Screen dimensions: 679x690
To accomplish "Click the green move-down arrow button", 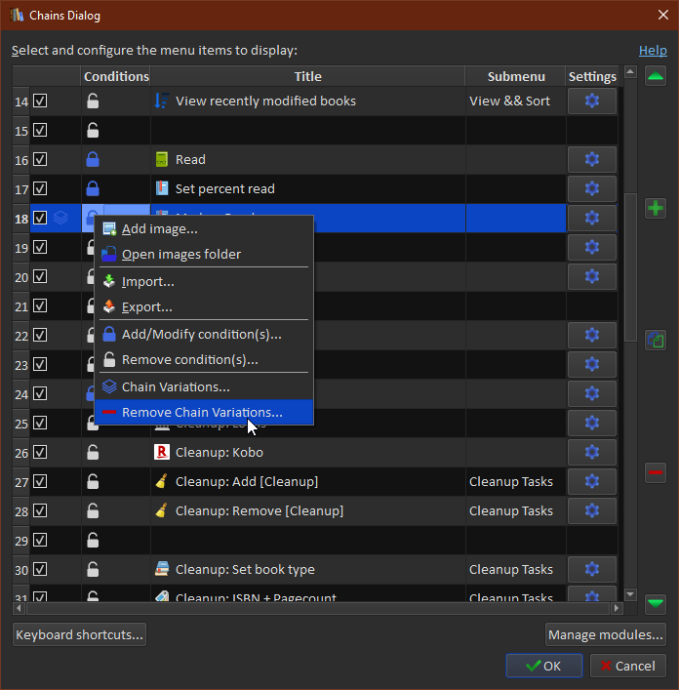I will (656, 604).
